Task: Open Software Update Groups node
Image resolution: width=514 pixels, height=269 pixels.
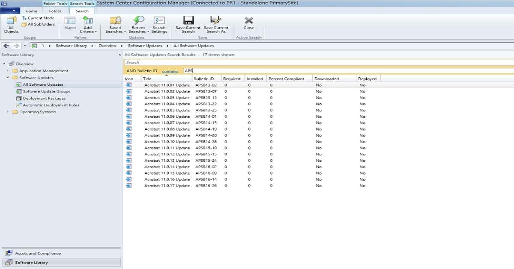Action: (47, 91)
